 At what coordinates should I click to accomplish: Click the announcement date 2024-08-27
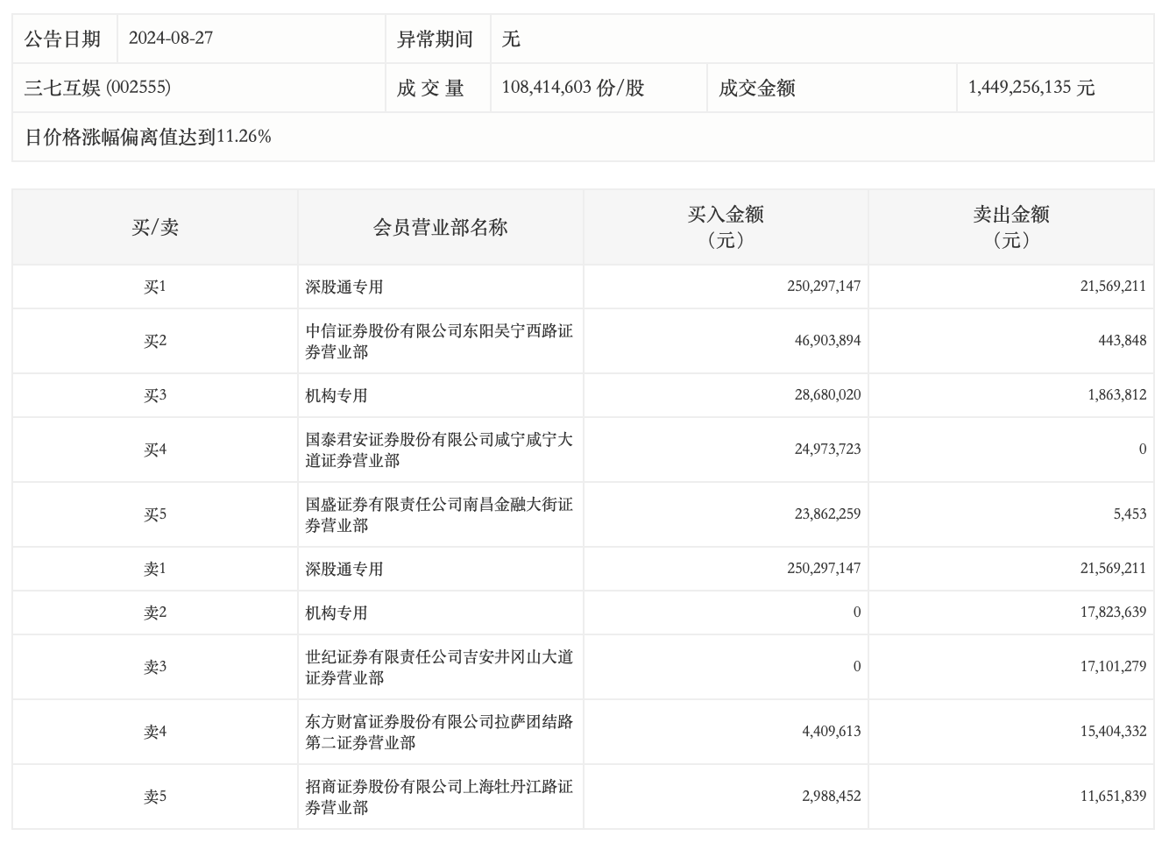171,39
